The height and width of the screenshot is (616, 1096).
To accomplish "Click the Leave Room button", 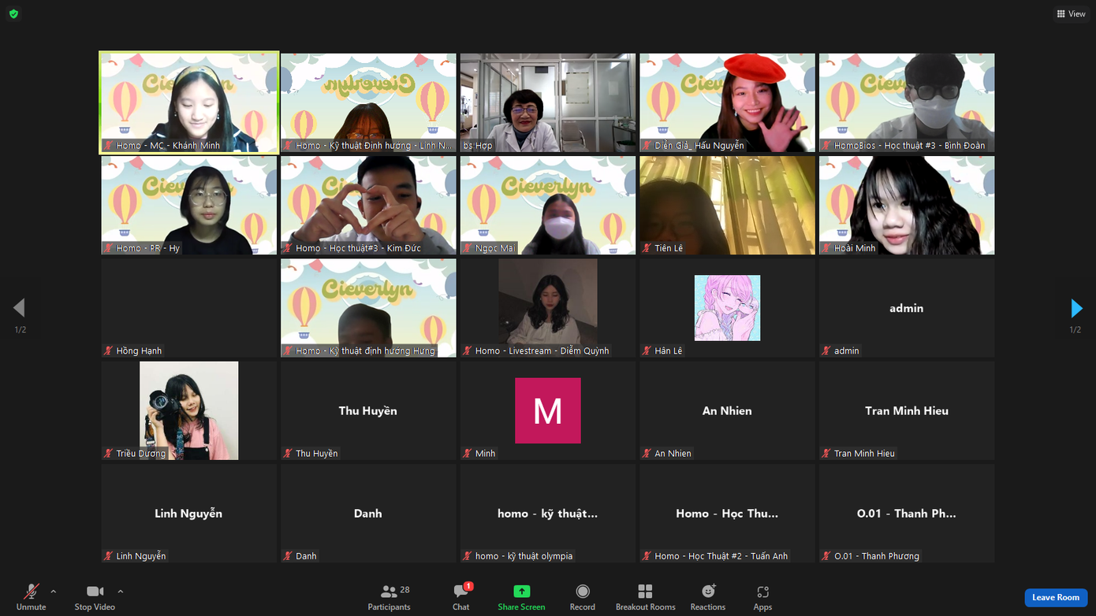I will (1055, 597).
